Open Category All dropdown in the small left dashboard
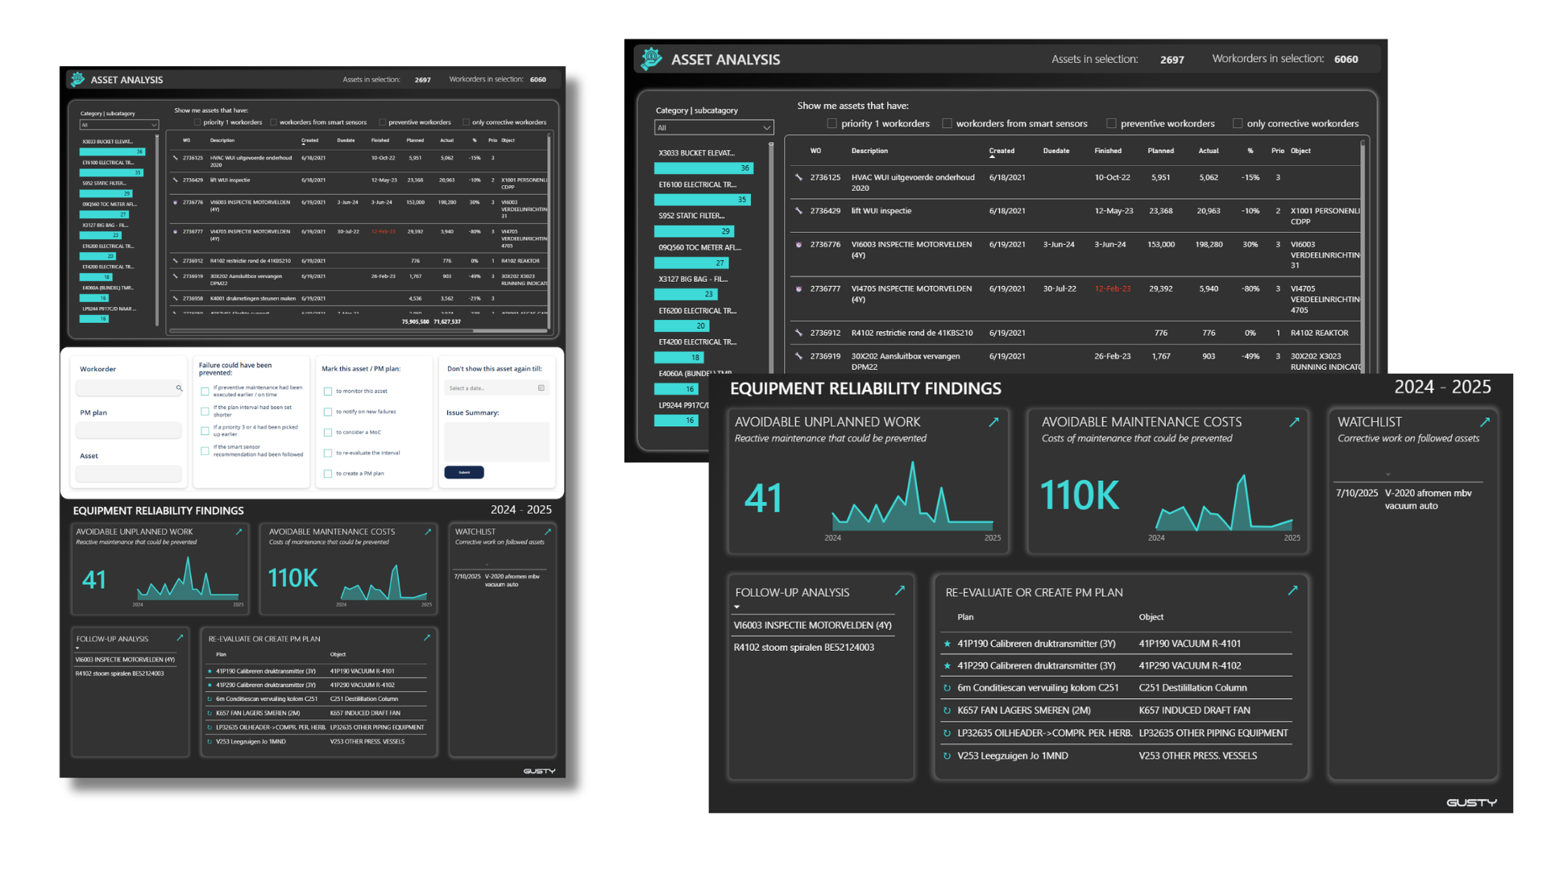Viewport: 1547px width, 870px height. point(118,125)
